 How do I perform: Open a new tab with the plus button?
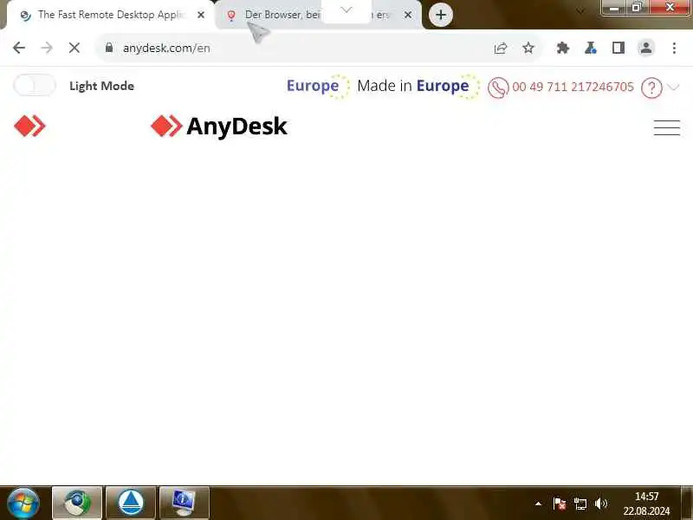click(x=441, y=15)
